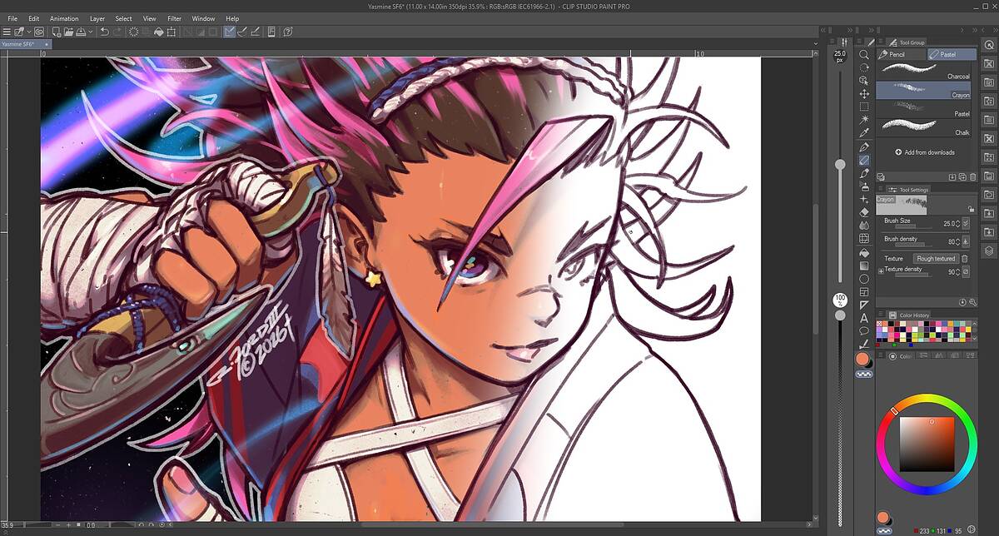This screenshot has width=999, height=536.
Task: Open the Filter menu
Action: [x=174, y=18]
